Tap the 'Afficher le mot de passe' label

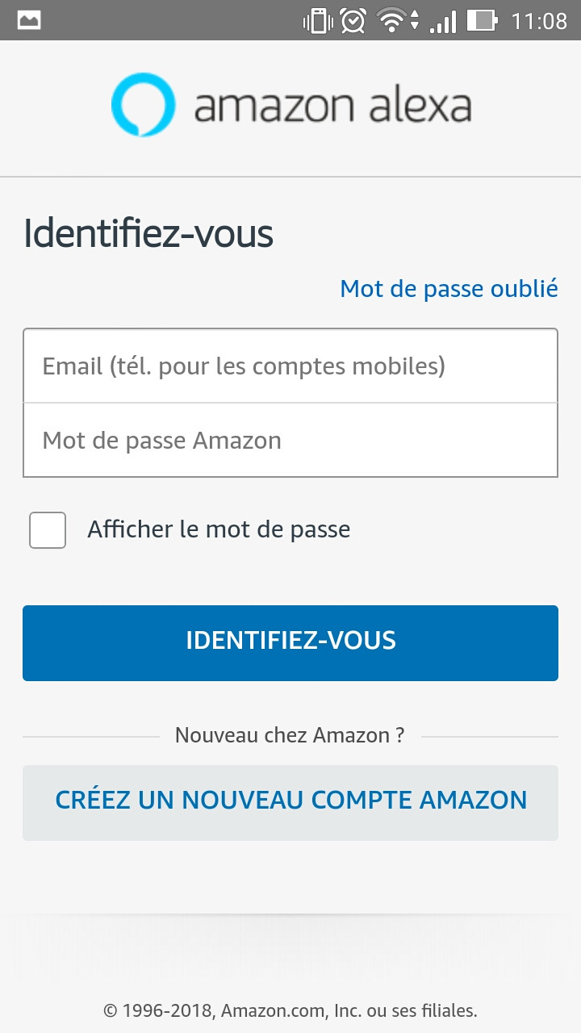[219, 529]
